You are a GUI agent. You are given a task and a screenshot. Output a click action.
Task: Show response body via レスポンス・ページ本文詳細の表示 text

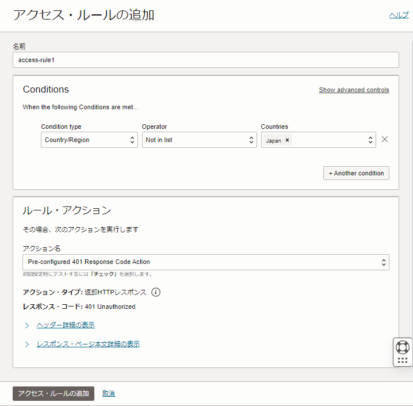[88, 344]
